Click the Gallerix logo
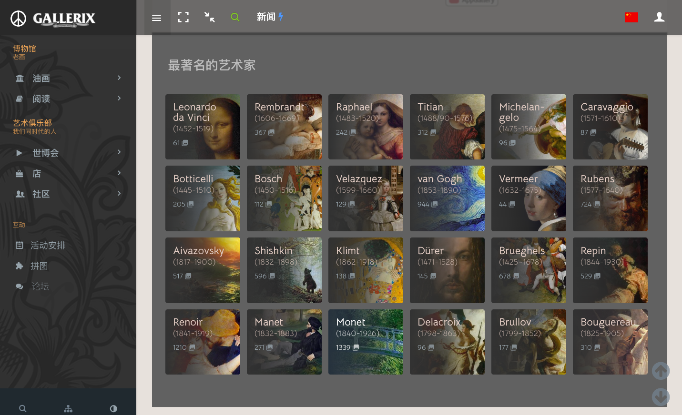The width and height of the screenshot is (682, 415). [53, 19]
